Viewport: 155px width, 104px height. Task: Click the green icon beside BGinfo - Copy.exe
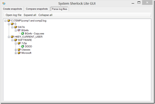pos(23,34)
